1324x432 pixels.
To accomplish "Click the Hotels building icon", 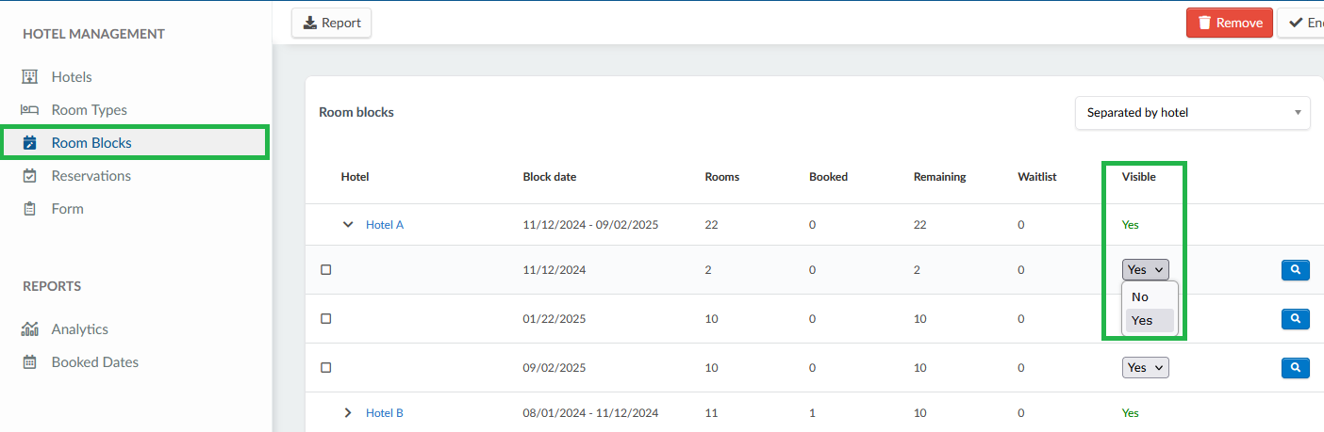I will (29, 76).
